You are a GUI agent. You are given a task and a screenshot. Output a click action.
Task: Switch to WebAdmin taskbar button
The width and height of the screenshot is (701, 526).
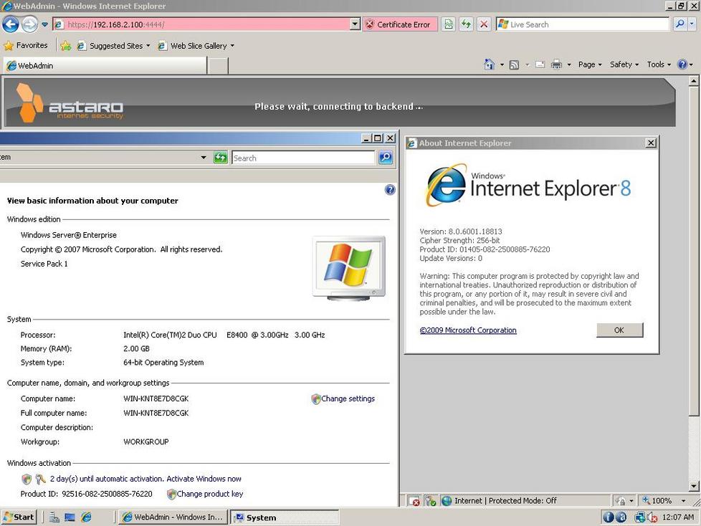click(x=173, y=517)
